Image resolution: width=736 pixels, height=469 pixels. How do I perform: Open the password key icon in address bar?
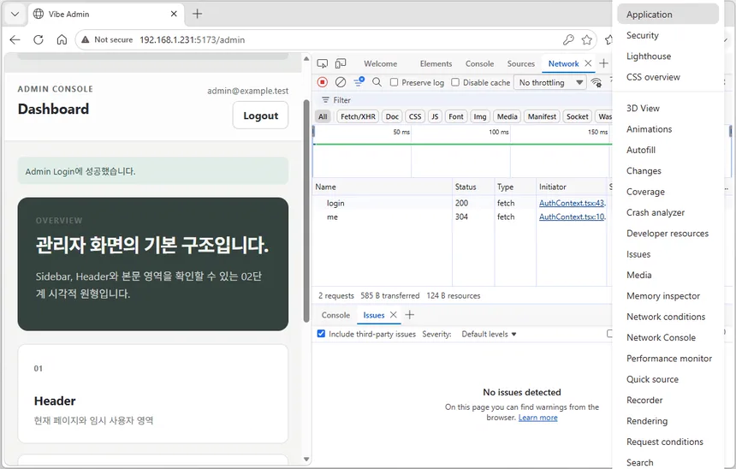tap(568, 40)
